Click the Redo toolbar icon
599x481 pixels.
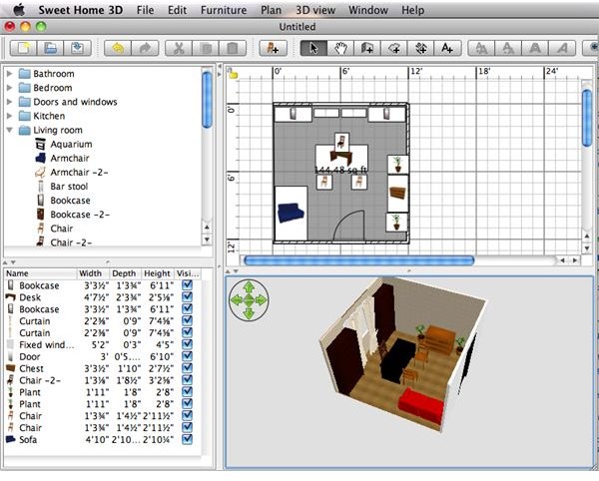[x=145, y=48]
